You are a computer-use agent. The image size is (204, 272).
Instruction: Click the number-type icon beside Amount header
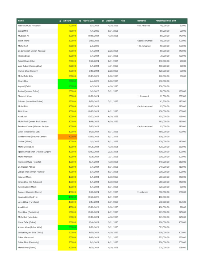pyautogui.click(x=60, y=21)
